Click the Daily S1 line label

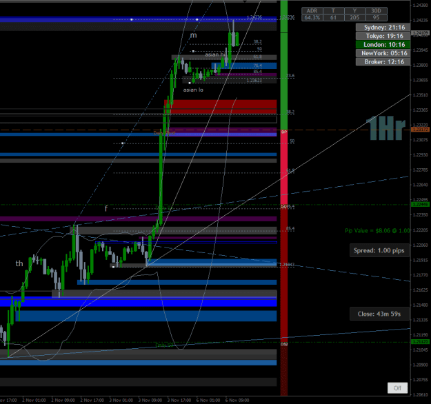point(164,208)
